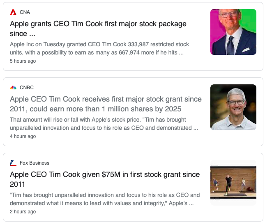Open the CNBC source name label
This screenshot has height=224, width=265.
27,88
